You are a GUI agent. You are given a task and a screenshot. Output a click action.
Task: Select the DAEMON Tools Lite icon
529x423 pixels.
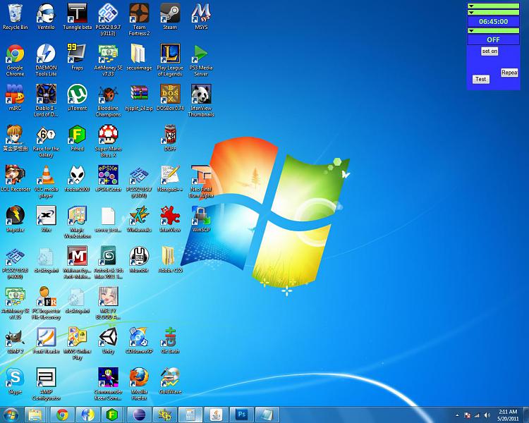(46, 60)
